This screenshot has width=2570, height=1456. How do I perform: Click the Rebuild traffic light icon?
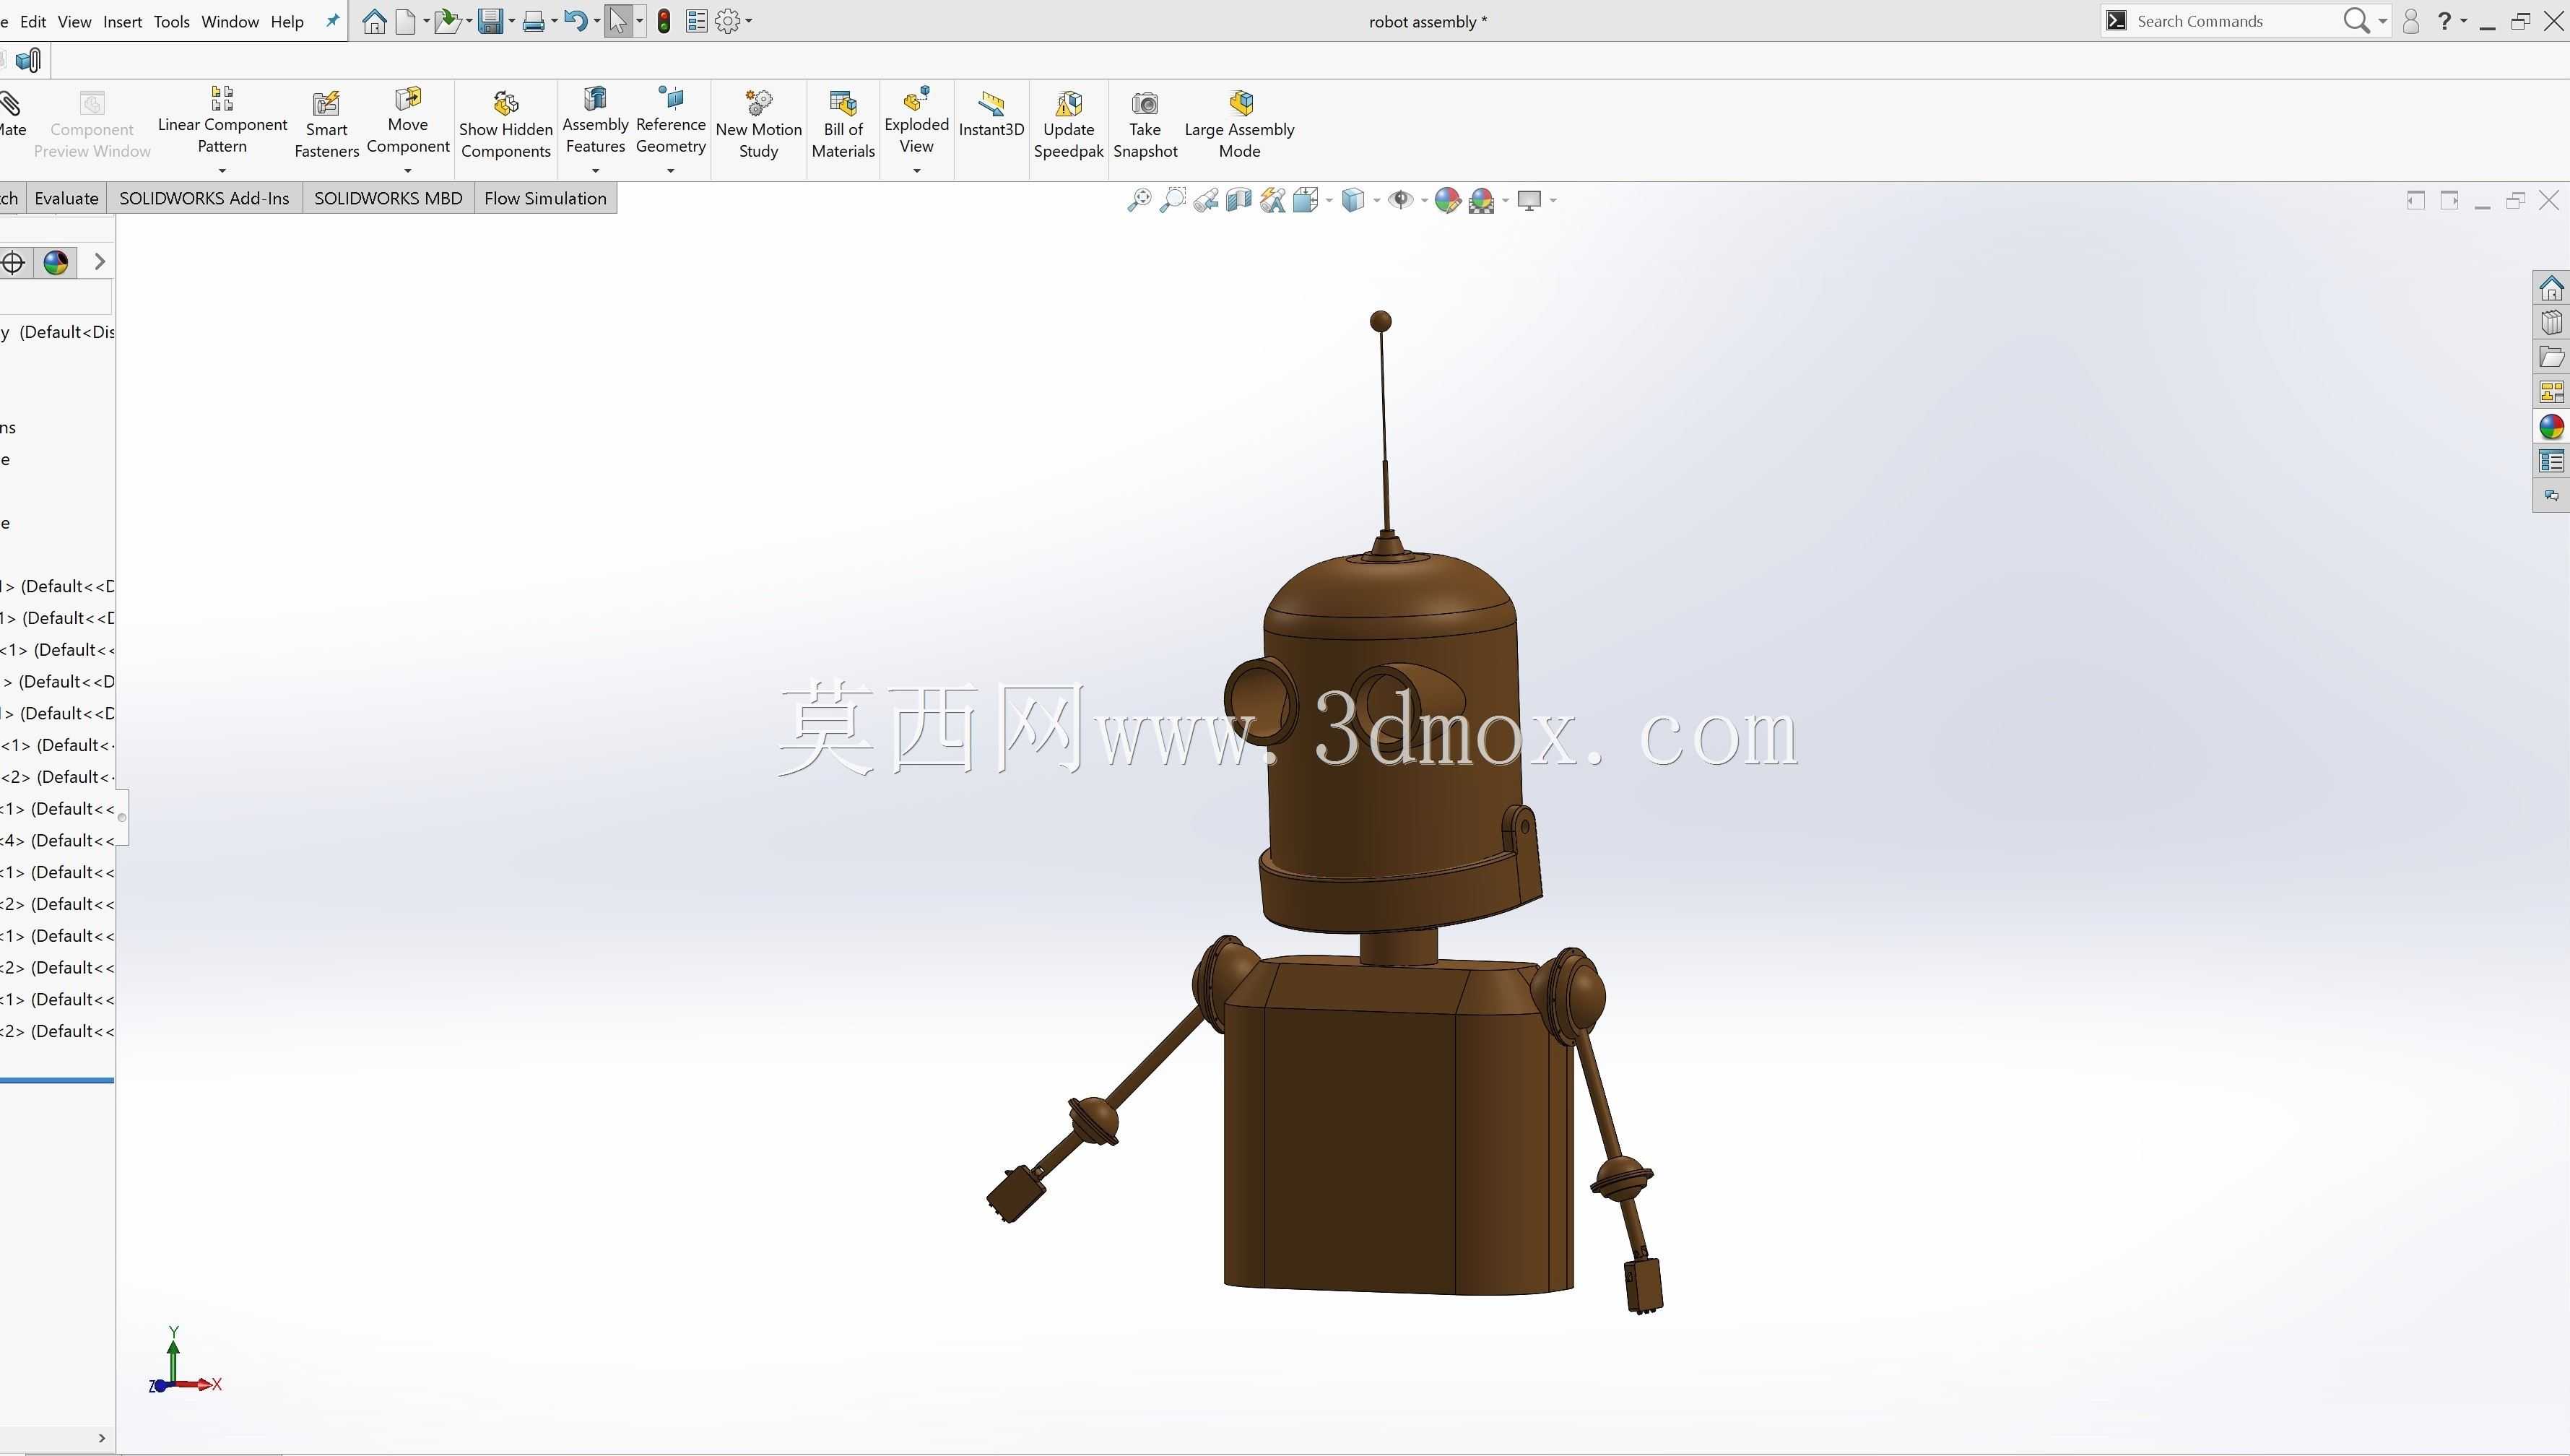pyautogui.click(x=664, y=21)
